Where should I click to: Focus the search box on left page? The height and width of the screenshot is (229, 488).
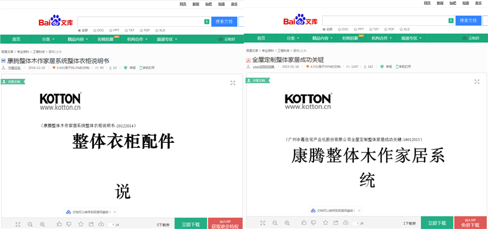click(x=145, y=21)
